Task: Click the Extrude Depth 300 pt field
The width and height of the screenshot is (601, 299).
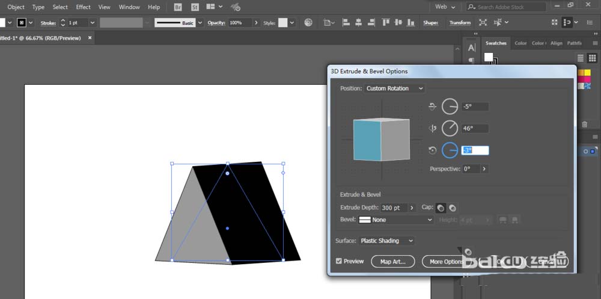Action: [x=394, y=208]
